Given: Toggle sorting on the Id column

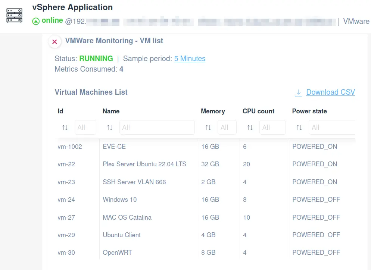Looking at the screenshot, I should click(65, 127).
